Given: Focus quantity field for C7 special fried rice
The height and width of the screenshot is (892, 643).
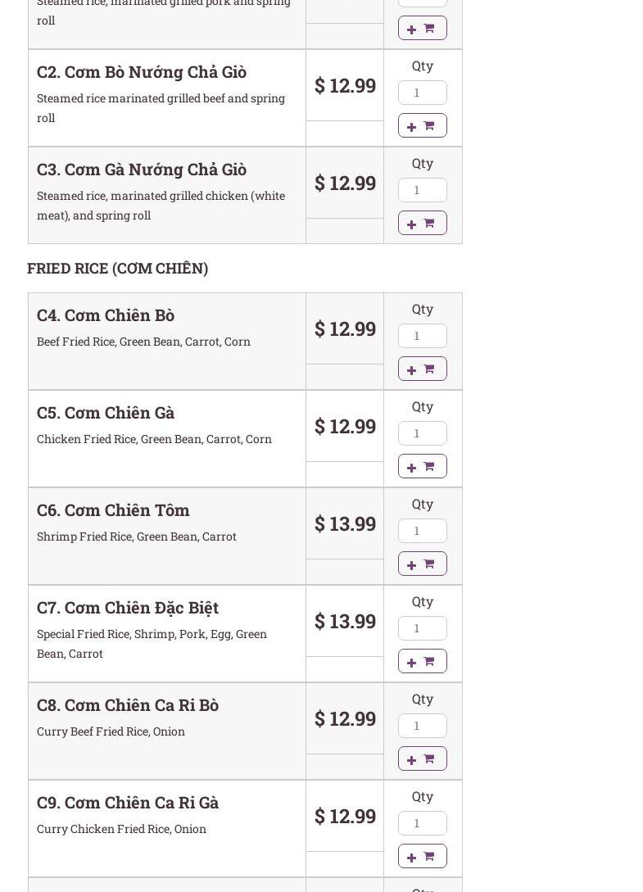Looking at the screenshot, I should coord(422,628).
